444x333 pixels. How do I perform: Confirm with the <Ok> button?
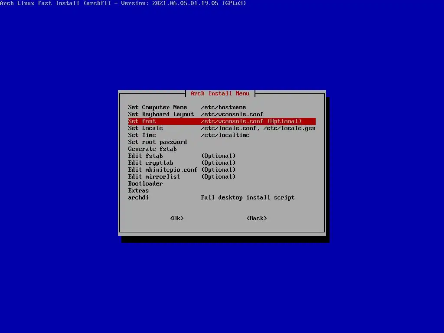click(x=177, y=219)
